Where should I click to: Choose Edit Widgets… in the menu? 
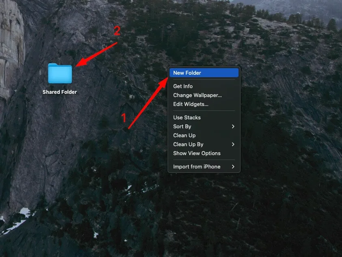[204, 104]
